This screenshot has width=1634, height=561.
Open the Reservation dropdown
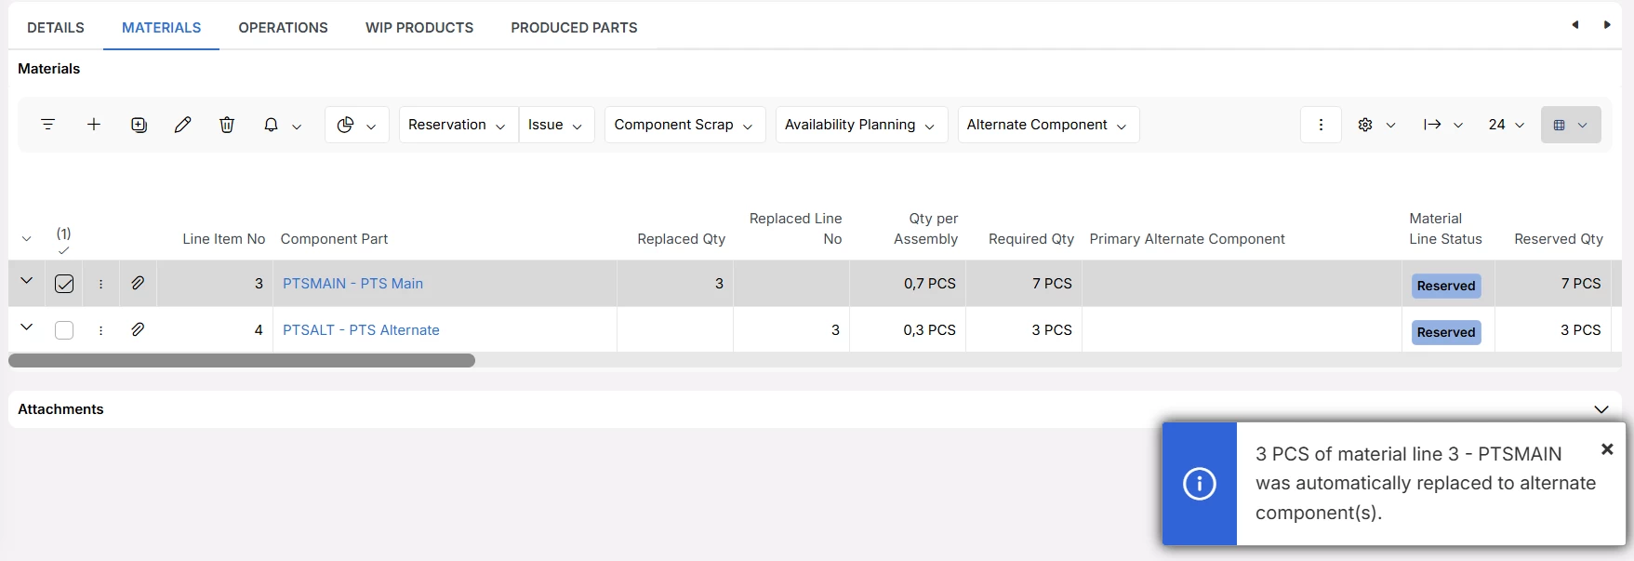(457, 125)
